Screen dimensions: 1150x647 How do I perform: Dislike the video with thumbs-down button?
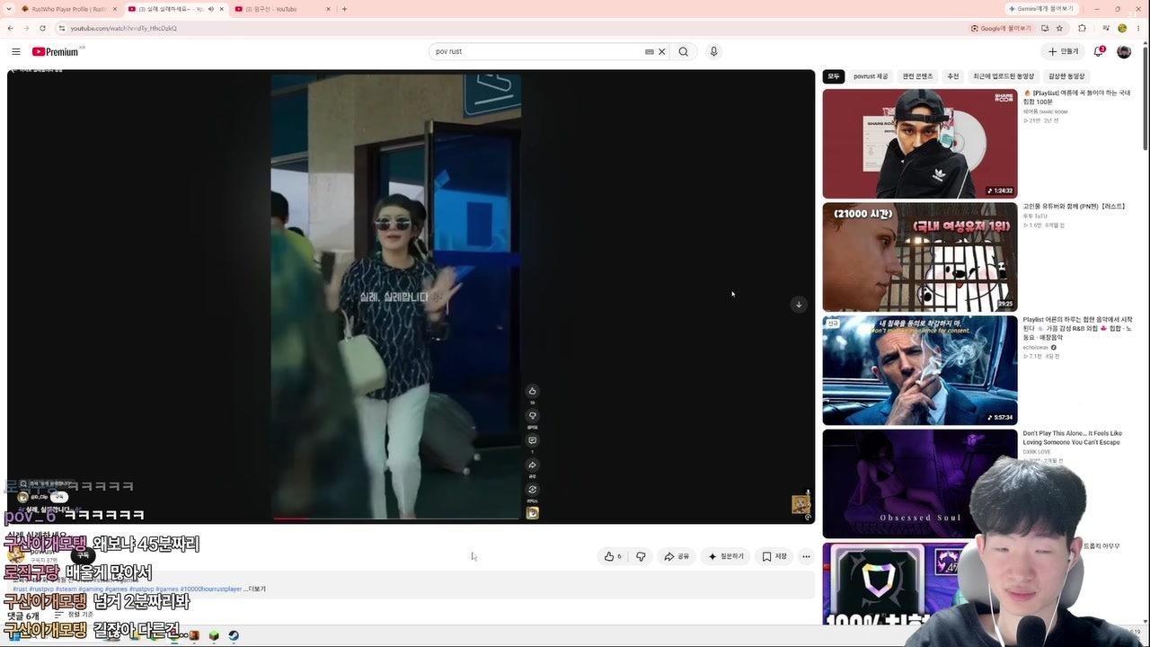[x=641, y=556]
